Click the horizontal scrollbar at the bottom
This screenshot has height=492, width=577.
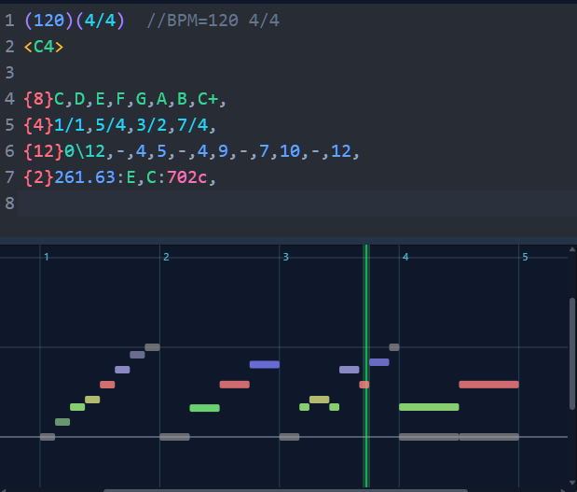pos(280,489)
